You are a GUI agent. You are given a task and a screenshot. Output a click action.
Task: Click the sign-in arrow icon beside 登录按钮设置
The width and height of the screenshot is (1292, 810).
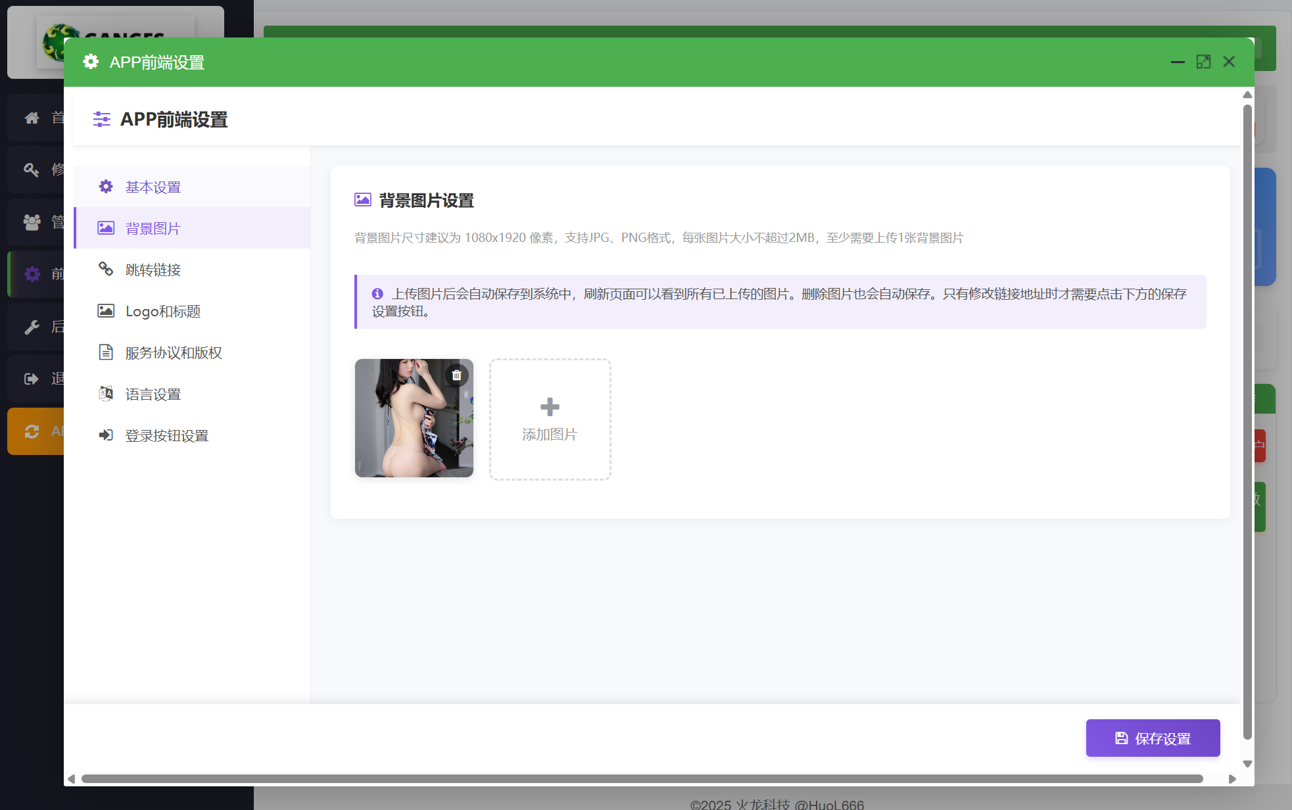click(106, 435)
